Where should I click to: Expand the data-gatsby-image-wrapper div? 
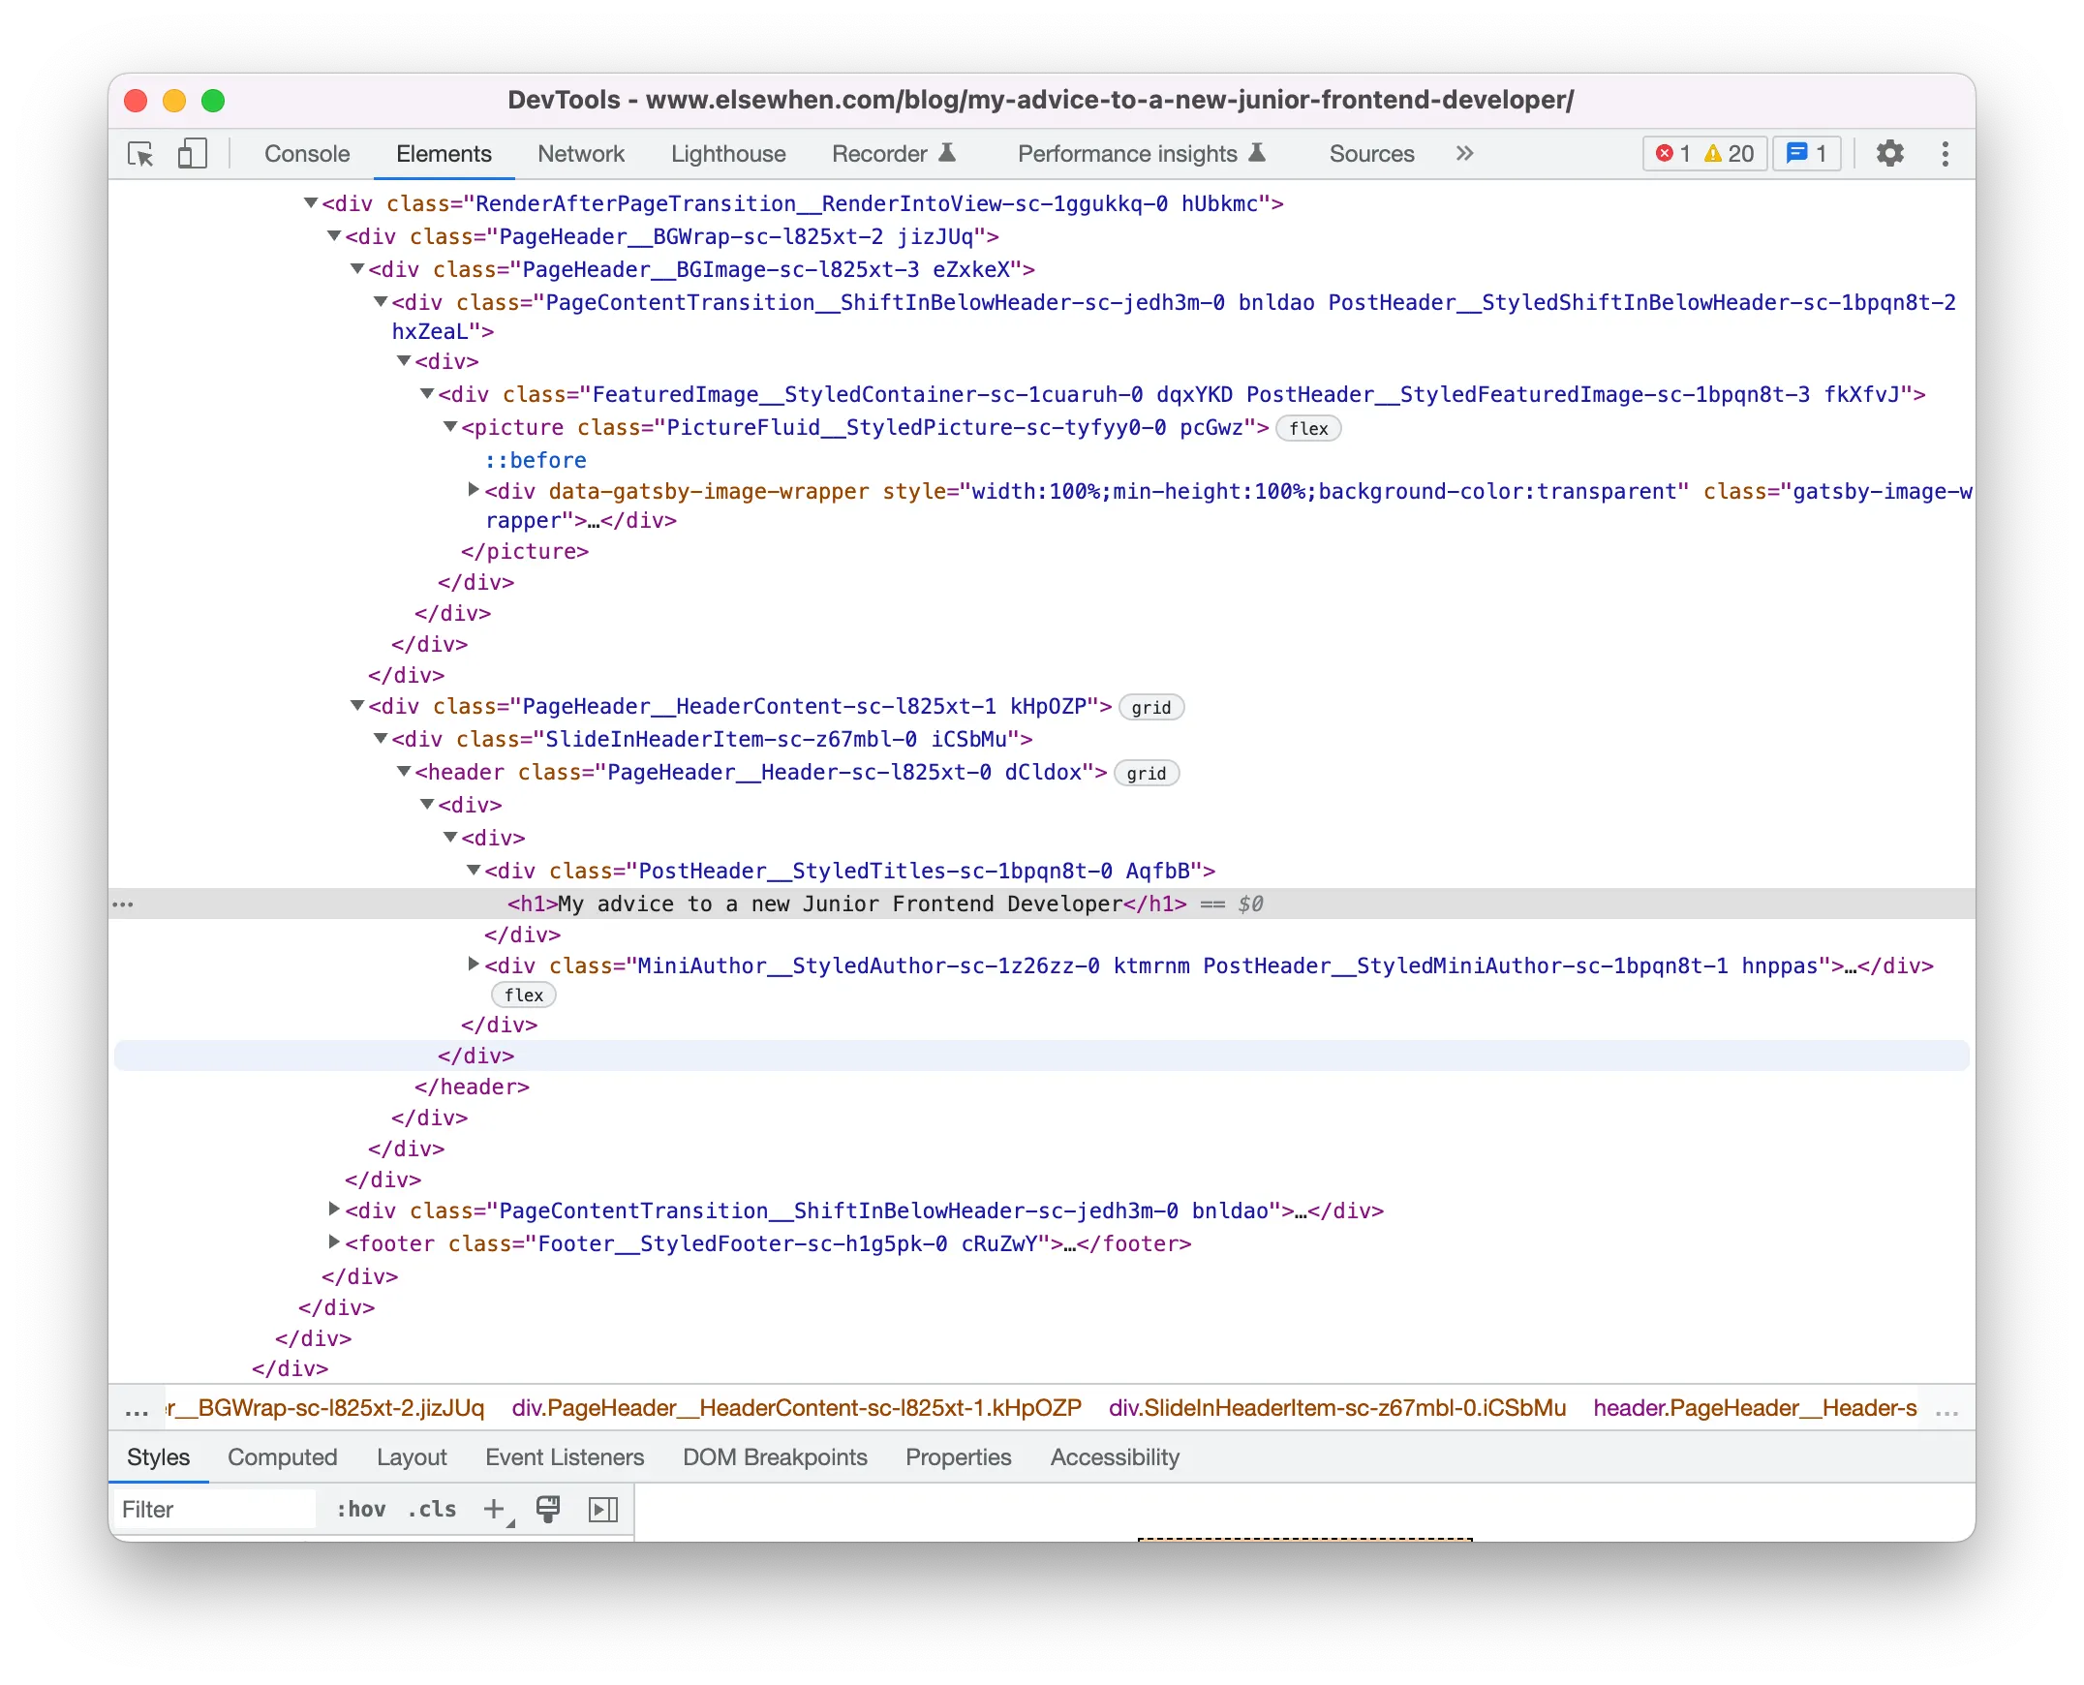point(474,489)
